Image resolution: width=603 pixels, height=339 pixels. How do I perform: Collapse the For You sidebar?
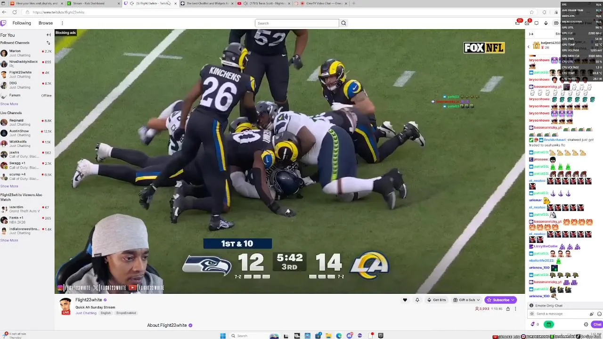coord(49,35)
